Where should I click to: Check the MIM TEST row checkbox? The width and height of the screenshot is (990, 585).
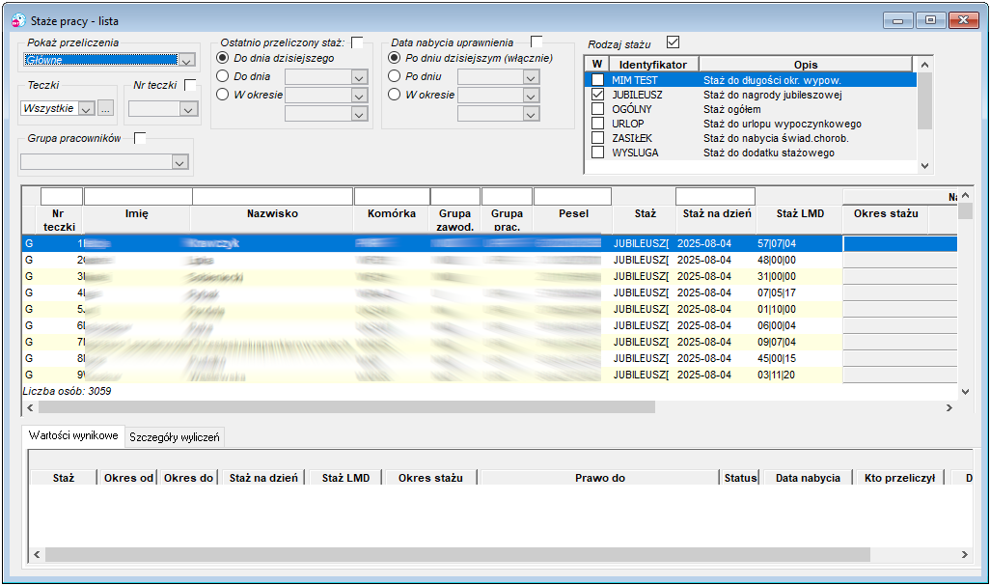click(x=597, y=80)
